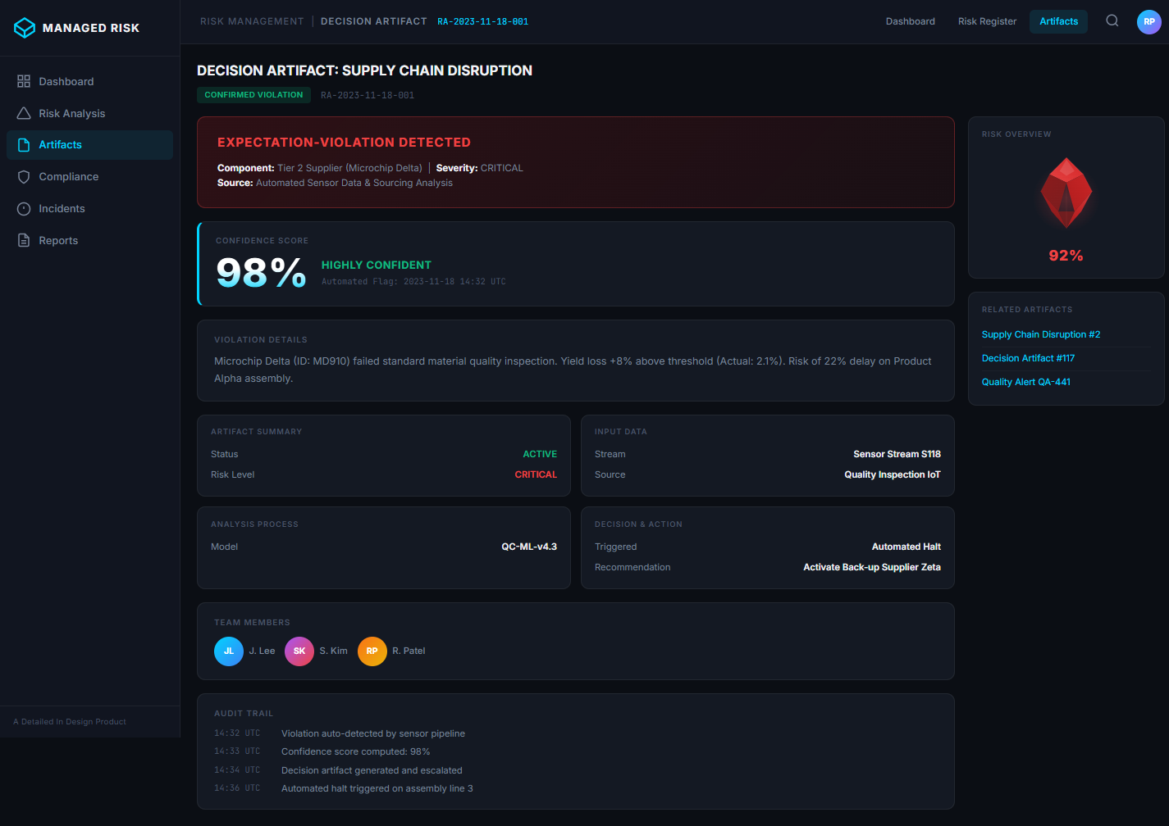The image size is (1169, 826).
Task: Click the red risk gem graphic
Action: pyautogui.click(x=1066, y=193)
